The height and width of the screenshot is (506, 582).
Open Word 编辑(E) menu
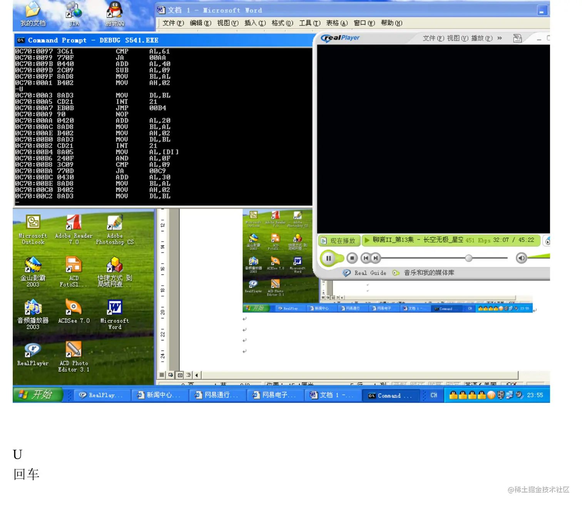pyautogui.click(x=201, y=23)
